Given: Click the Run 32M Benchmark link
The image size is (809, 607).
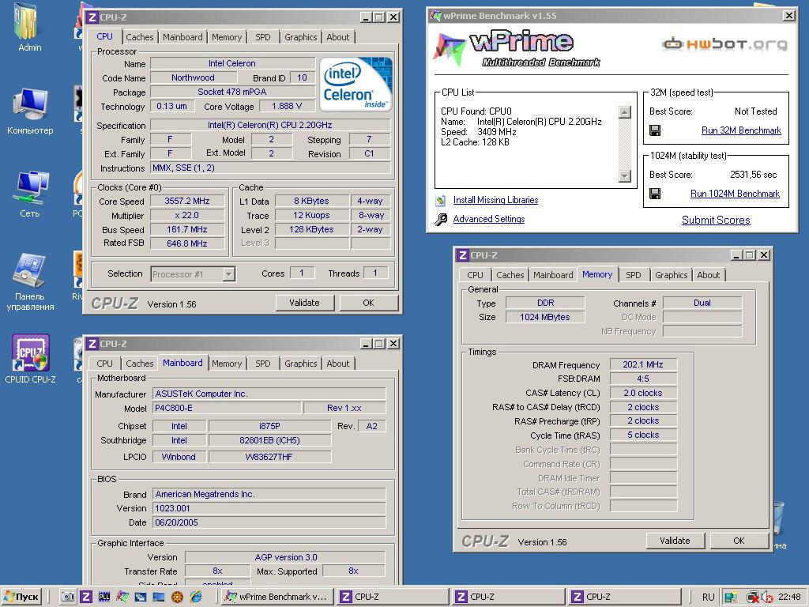Looking at the screenshot, I should (x=741, y=130).
